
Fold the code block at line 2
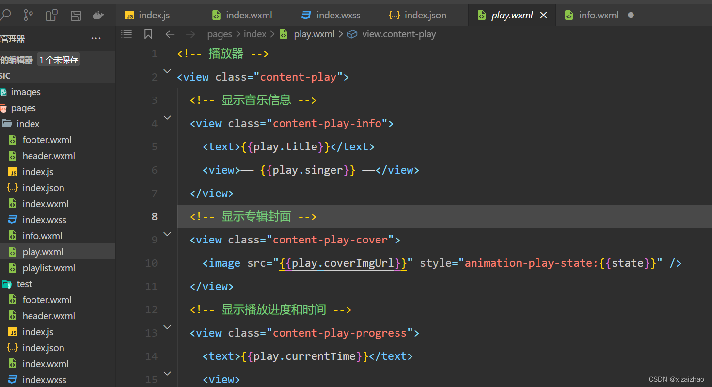click(x=167, y=71)
